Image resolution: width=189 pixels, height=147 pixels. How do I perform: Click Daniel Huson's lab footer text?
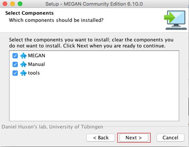pyautogui.click(x=52, y=127)
